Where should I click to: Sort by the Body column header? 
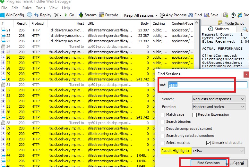coord(142,23)
